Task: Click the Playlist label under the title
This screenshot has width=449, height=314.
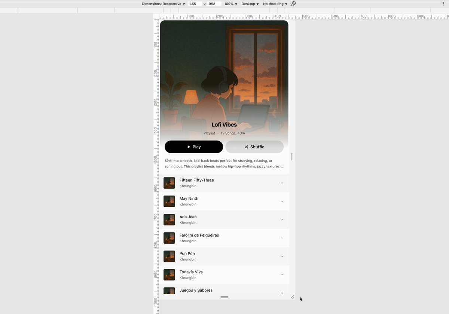Action: (x=209, y=133)
